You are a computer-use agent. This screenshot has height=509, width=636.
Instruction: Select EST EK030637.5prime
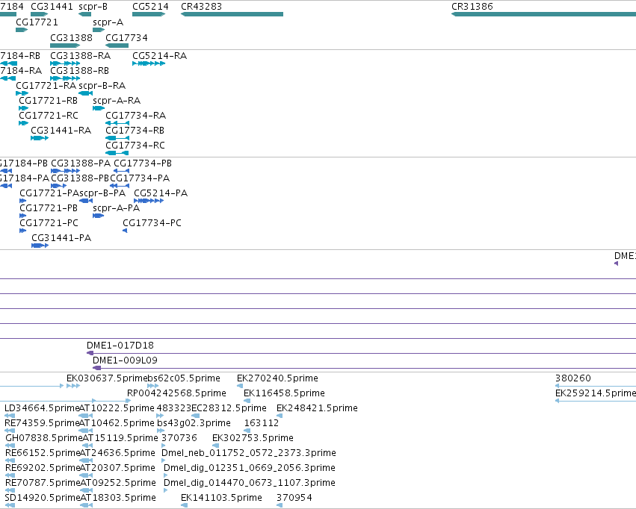(73, 386)
